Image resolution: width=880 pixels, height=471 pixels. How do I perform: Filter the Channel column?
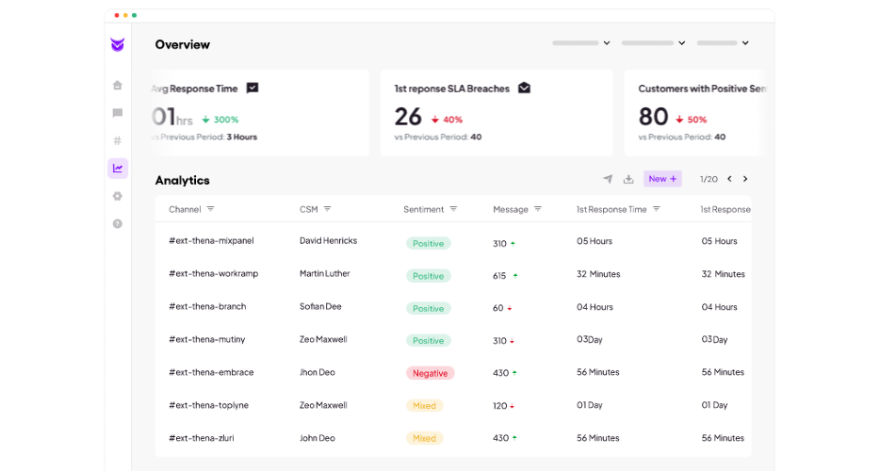(210, 209)
